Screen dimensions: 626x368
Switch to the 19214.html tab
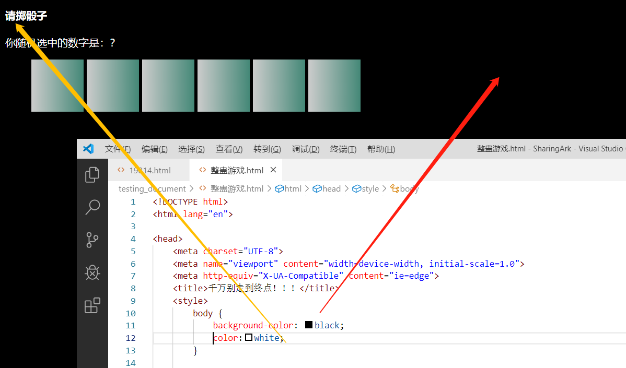tap(150, 170)
